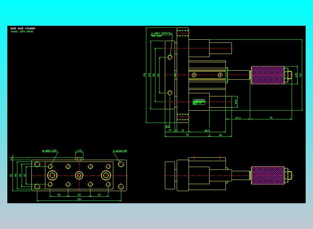The width and height of the screenshot is (313, 229).
Task: Click the '2-M8x1.25Px15dp' thread callout
Action: (161, 33)
